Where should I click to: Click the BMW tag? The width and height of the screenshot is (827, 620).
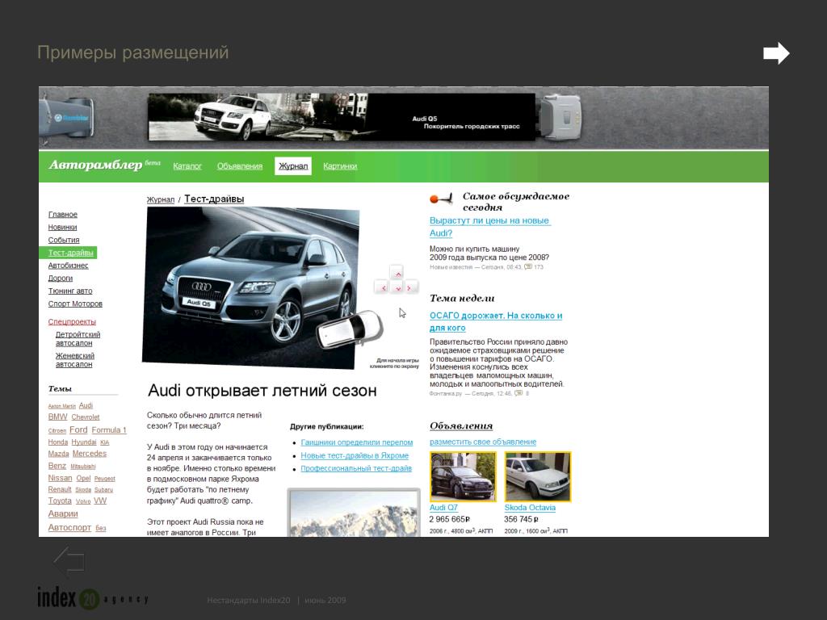(x=57, y=417)
